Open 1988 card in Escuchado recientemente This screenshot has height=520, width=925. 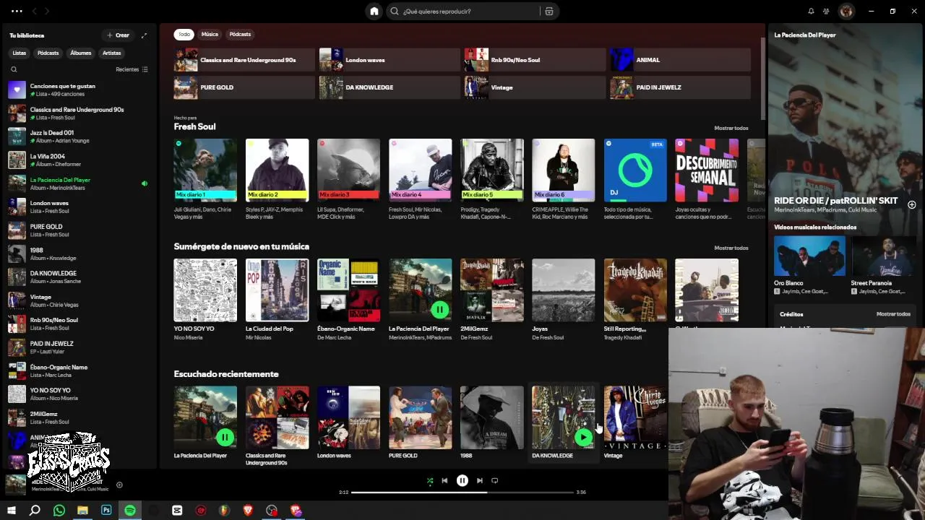[x=491, y=424]
